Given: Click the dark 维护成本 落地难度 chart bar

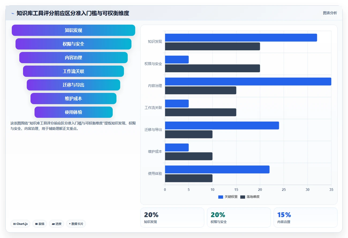Looking at the screenshot, I should click(189, 156).
